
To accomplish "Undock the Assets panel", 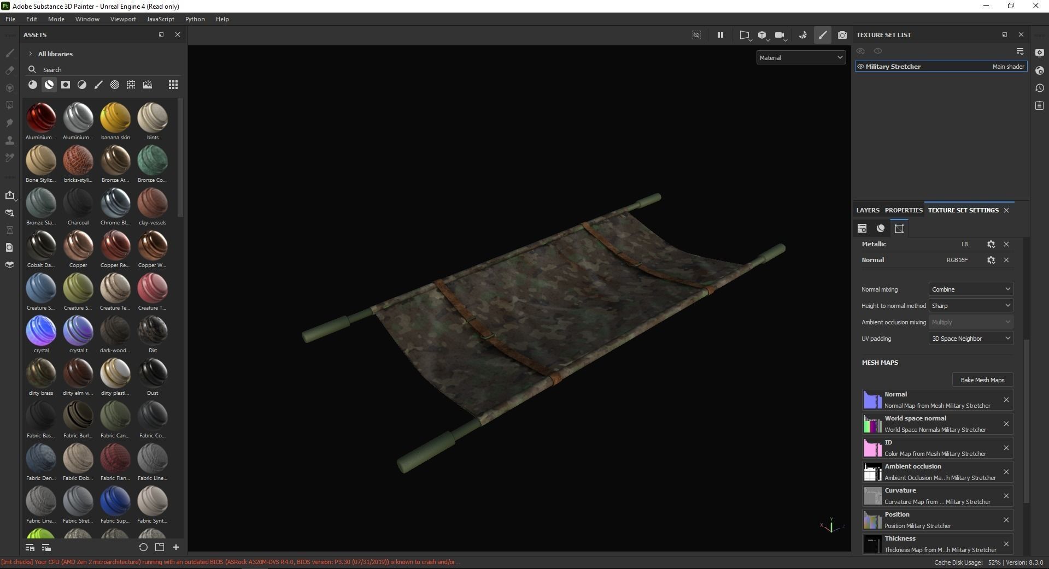I will click(x=161, y=34).
